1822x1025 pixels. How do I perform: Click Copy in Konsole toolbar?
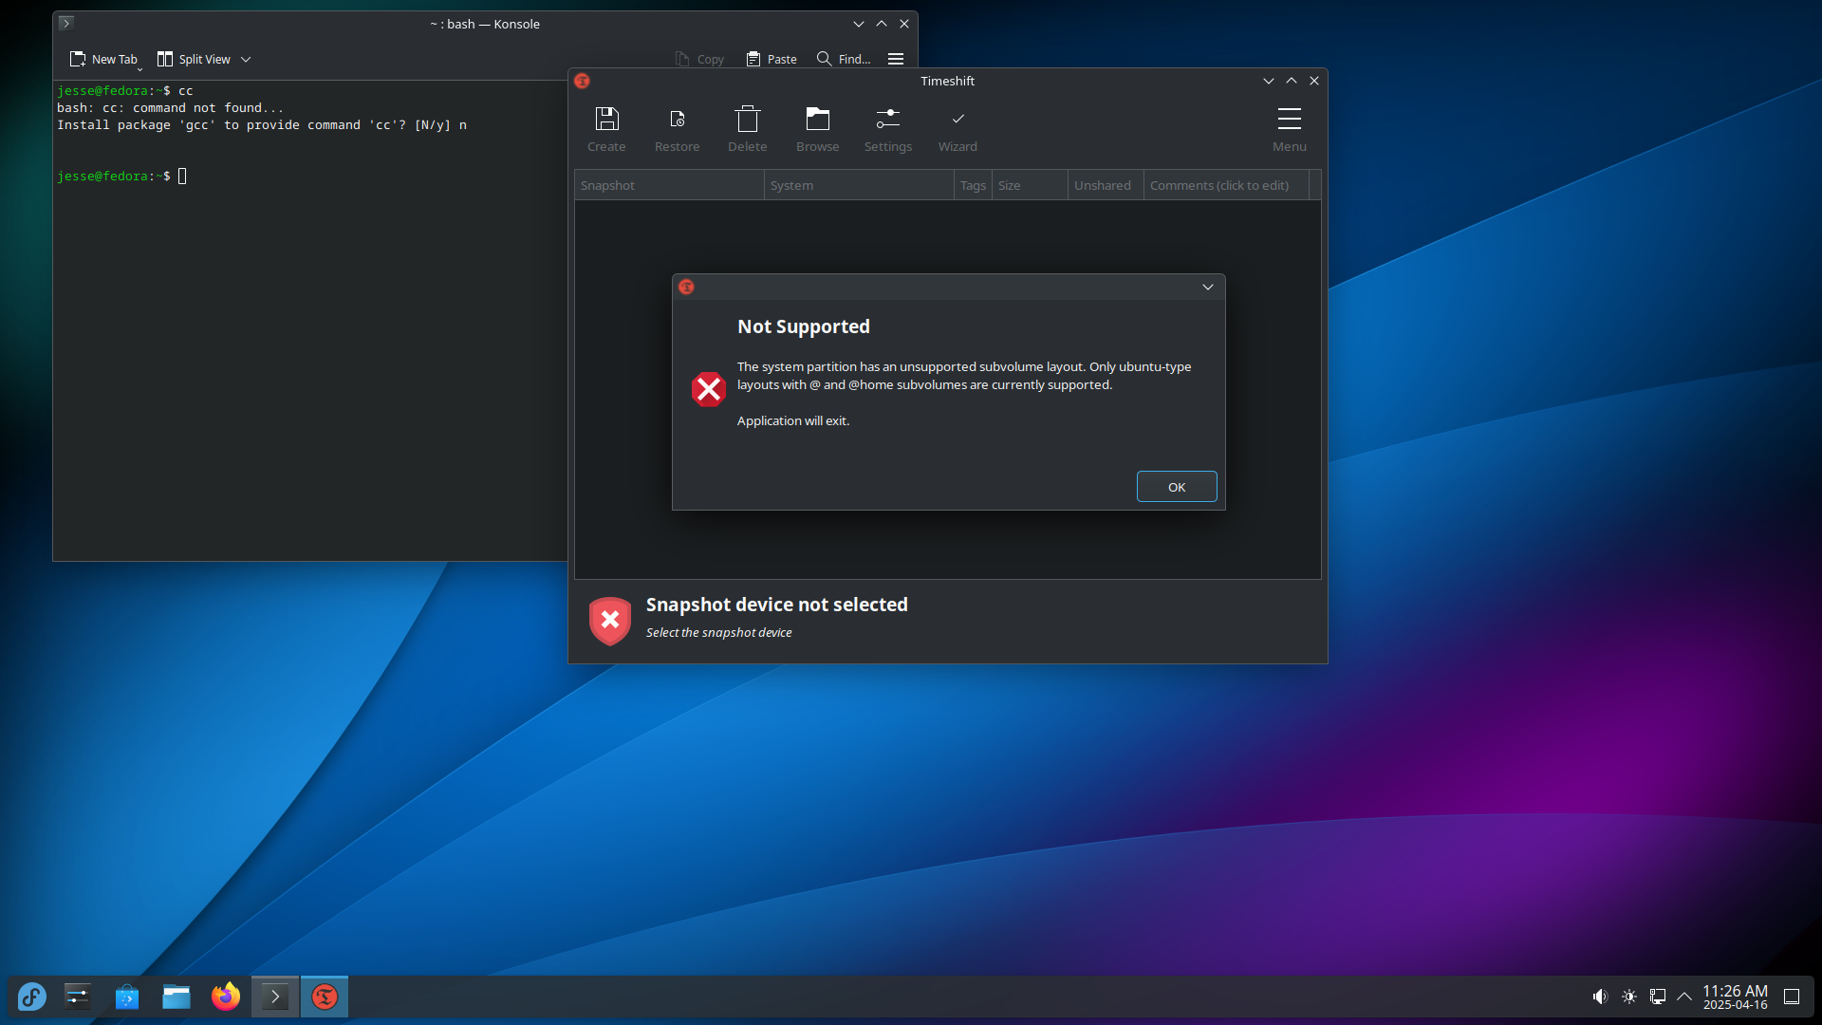point(699,59)
